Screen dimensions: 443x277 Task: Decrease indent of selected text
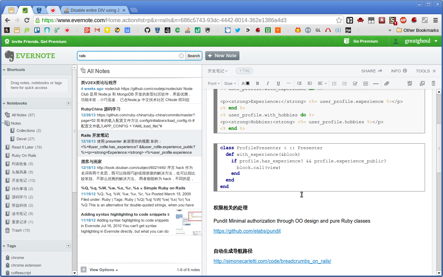tap(310, 83)
